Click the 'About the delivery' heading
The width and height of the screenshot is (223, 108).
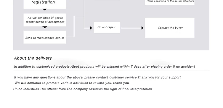(33, 58)
